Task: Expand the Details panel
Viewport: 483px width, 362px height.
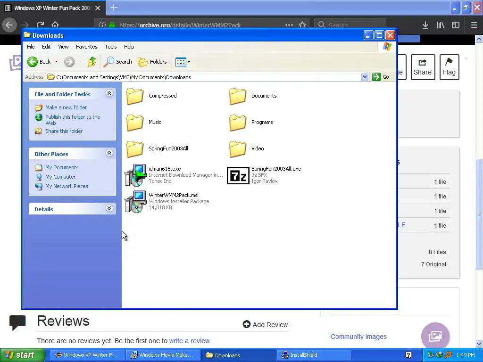Action: pos(109,208)
